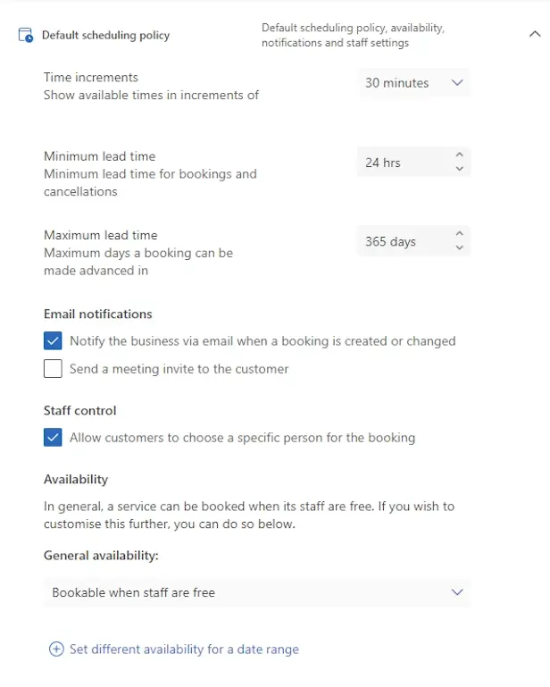Click the Notify the business checkbox label text
Screen dimensions: 550x687
click(262, 341)
